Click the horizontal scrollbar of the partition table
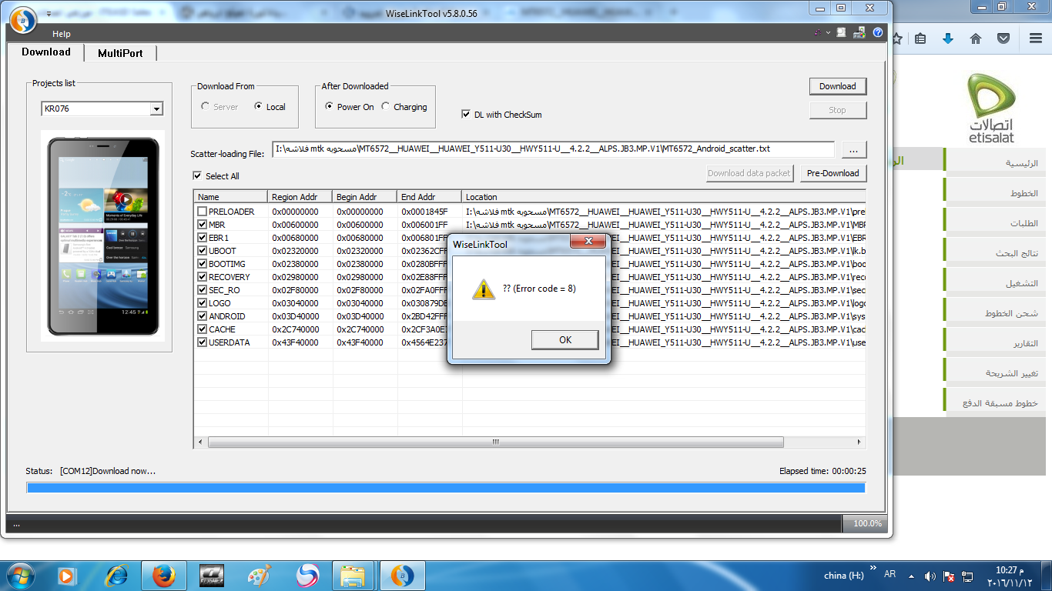 coord(494,442)
